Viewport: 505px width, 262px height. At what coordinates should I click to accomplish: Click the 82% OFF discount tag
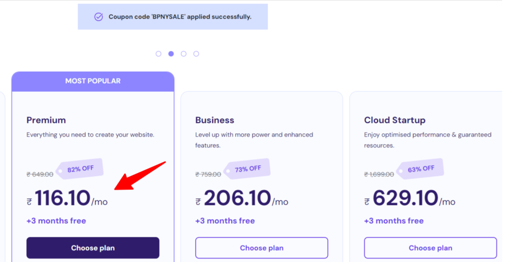pos(81,169)
